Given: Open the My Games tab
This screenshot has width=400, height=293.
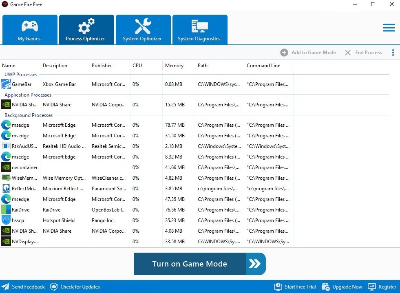Looking at the screenshot, I should (30, 30).
